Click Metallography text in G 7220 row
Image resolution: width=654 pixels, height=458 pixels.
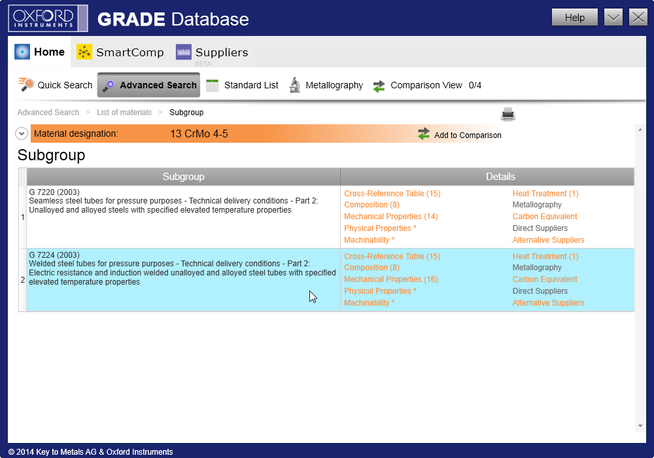tap(537, 205)
